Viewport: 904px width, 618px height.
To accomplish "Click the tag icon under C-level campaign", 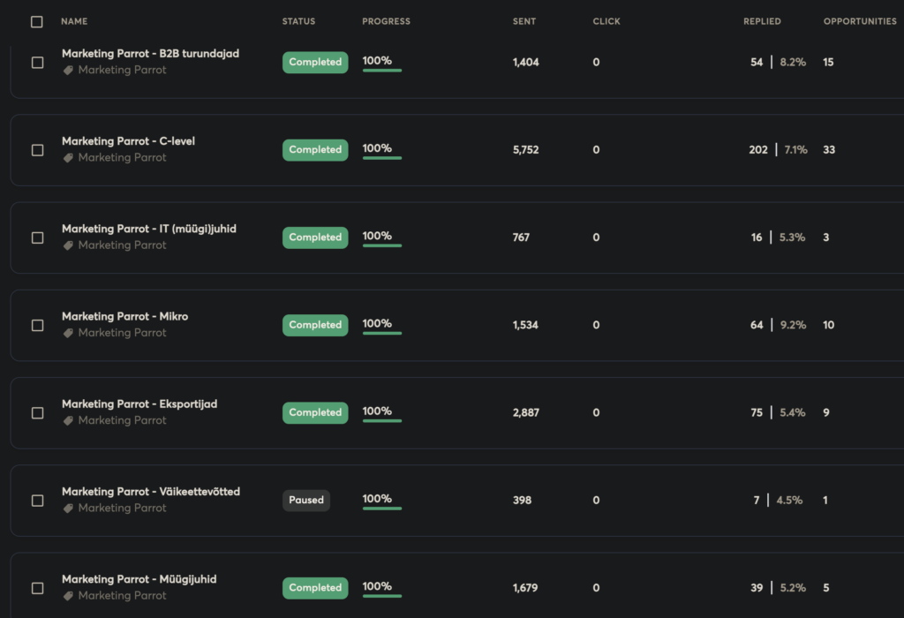I will [x=68, y=158].
